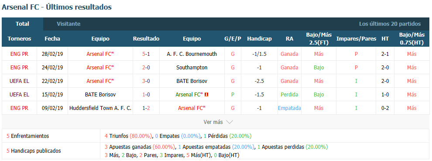Viewport: 432px width, 161px height.
Task: Click the ENG PR tournament on 28/02/19
Action: click(19, 54)
